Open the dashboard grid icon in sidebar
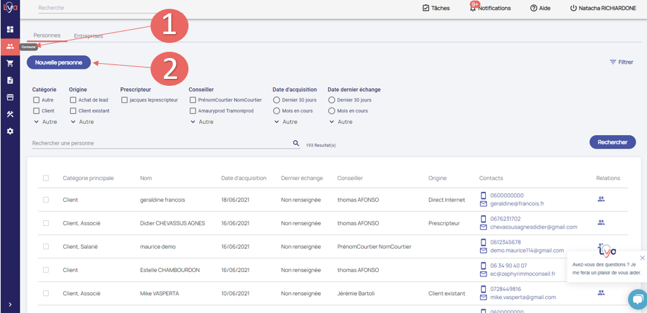Viewport: 647px width, 313px height. point(9,29)
